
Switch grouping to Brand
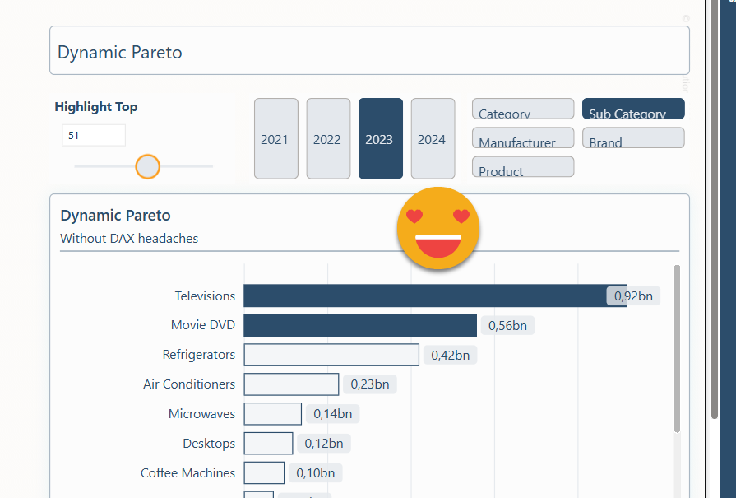click(x=632, y=138)
